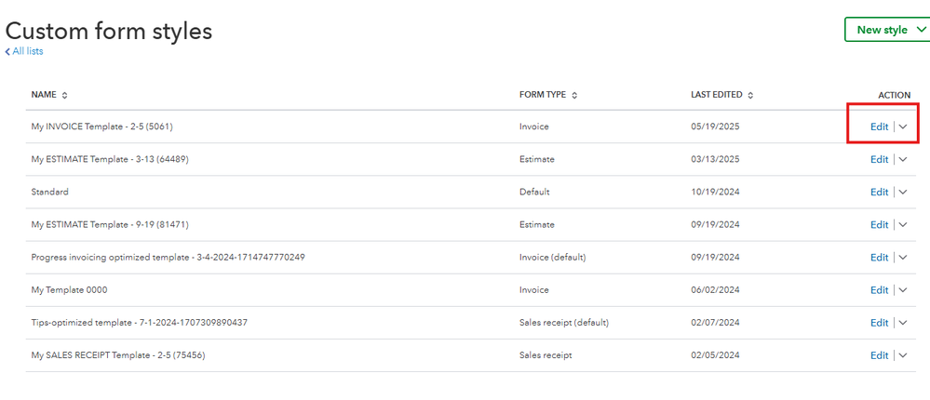Edit My ESTIMATE Template - 9-19 (81471)
930x400 pixels.
point(879,224)
